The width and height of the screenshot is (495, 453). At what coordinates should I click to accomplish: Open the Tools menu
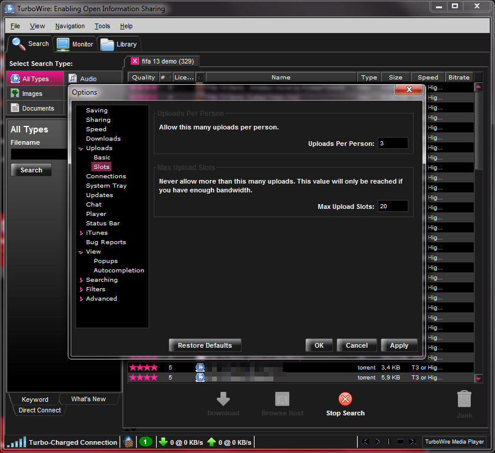coord(102,26)
